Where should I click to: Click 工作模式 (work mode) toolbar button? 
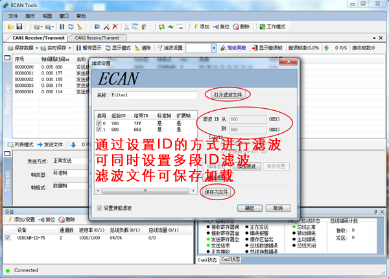(x=272, y=27)
